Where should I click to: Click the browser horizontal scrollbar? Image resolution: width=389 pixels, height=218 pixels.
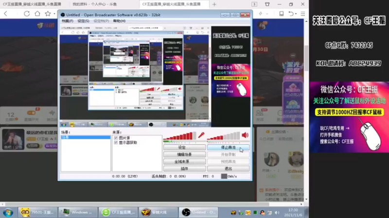pyautogui.click(x=137, y=204)
